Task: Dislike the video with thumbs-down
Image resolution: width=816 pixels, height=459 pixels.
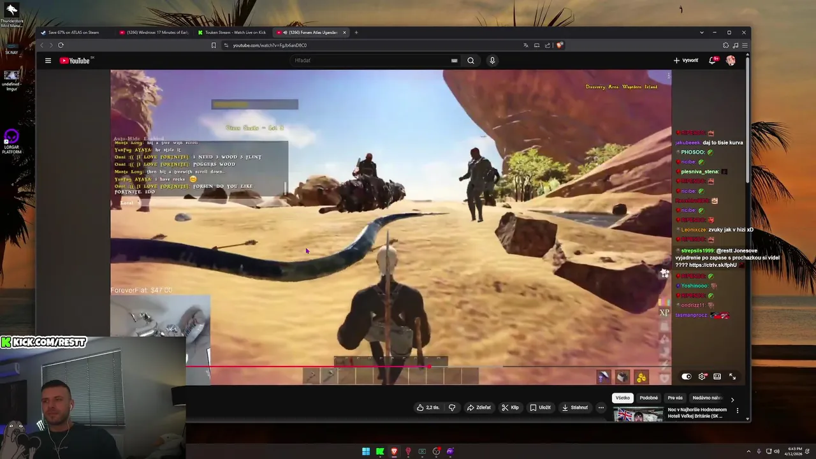Action: point(452,407)
